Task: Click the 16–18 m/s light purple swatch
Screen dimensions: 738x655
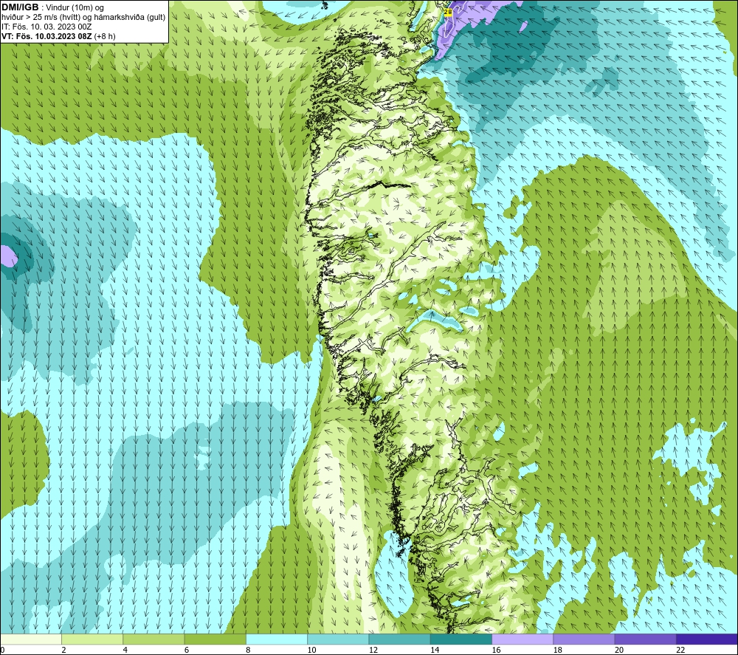Action: (523, 639)
